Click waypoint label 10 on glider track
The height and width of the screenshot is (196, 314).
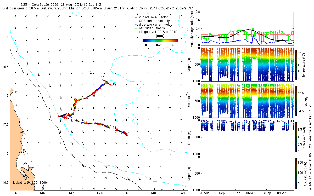click(114, 84)
